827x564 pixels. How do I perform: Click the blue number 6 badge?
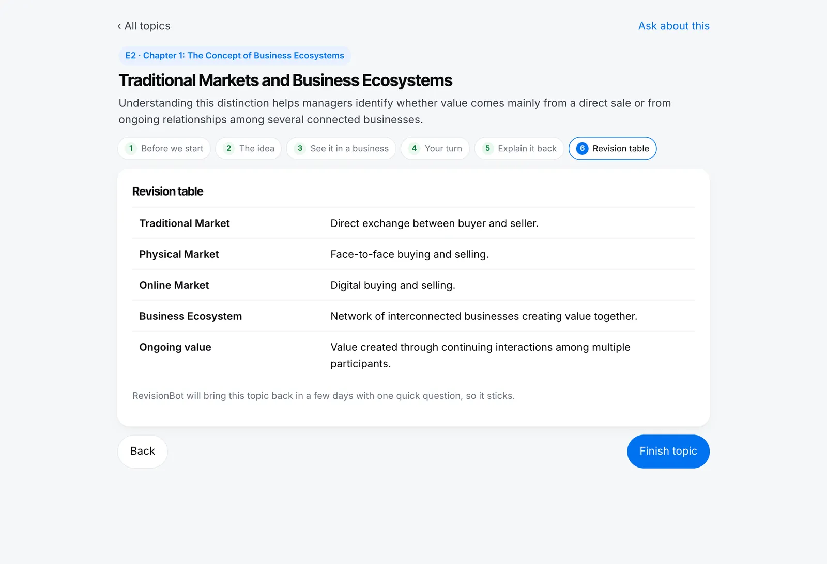[x=583, y=149]
